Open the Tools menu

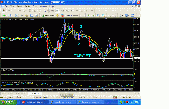[x=35, y=6]
